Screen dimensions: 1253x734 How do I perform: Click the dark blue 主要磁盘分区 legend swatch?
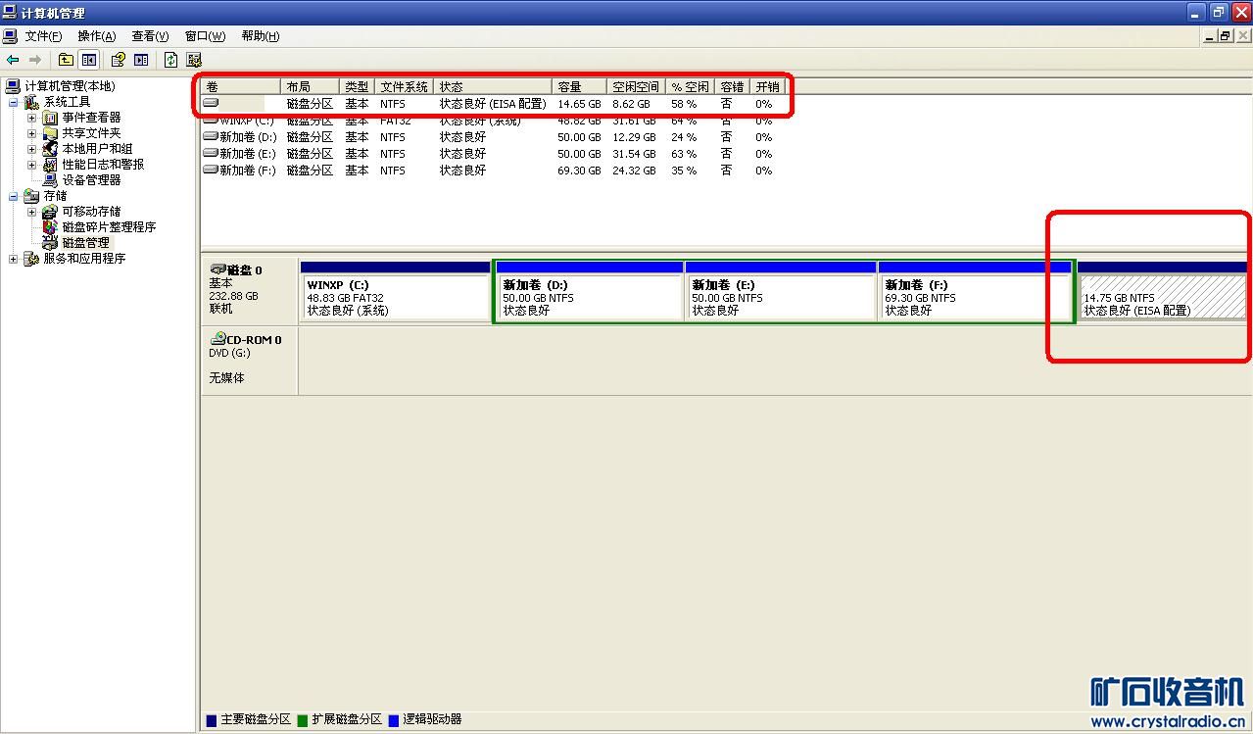tap(212, 720)
